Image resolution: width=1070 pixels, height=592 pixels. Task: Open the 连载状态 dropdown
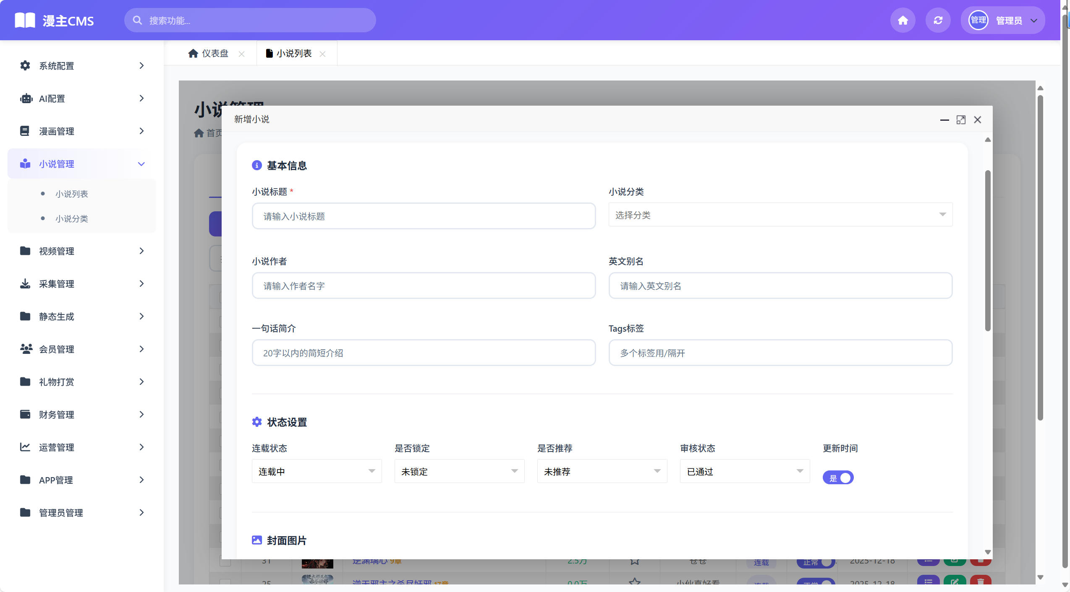316,471
